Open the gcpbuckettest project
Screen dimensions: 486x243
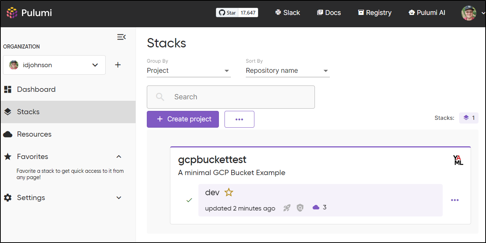click(x=212, y=160)
